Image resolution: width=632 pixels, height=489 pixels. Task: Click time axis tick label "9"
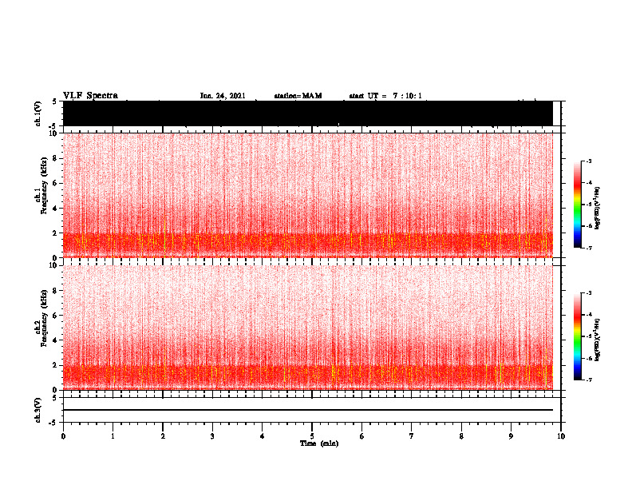tap(511, 436)
